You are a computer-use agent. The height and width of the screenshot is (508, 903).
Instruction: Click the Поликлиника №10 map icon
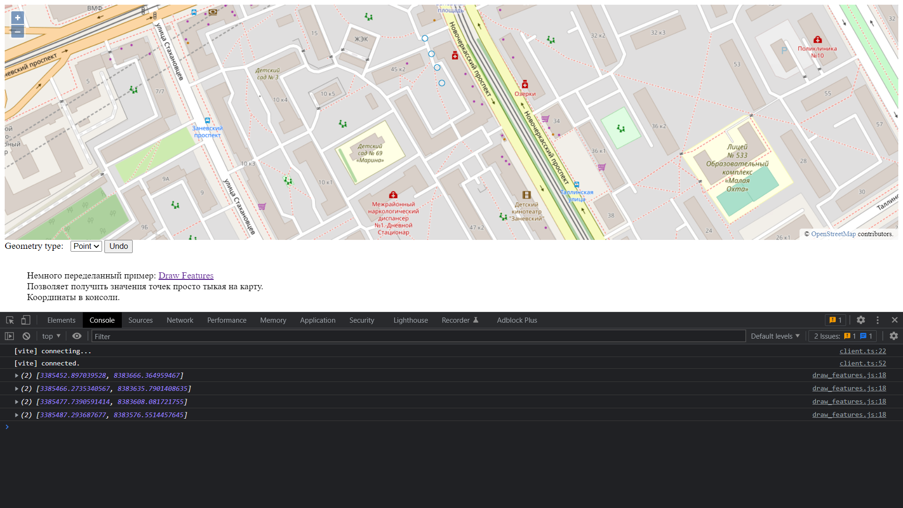pos(818,40)
